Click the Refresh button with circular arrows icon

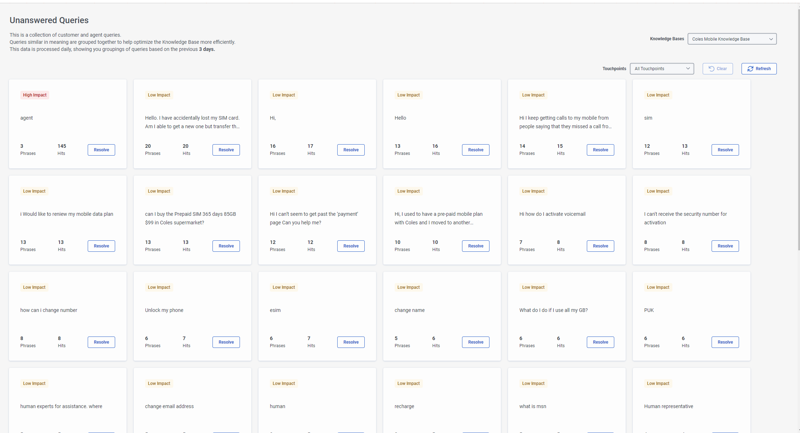759,69
